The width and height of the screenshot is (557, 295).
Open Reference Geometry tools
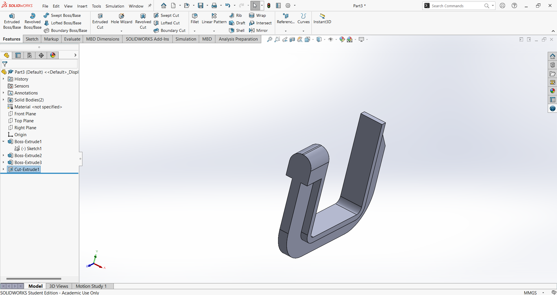286,19
